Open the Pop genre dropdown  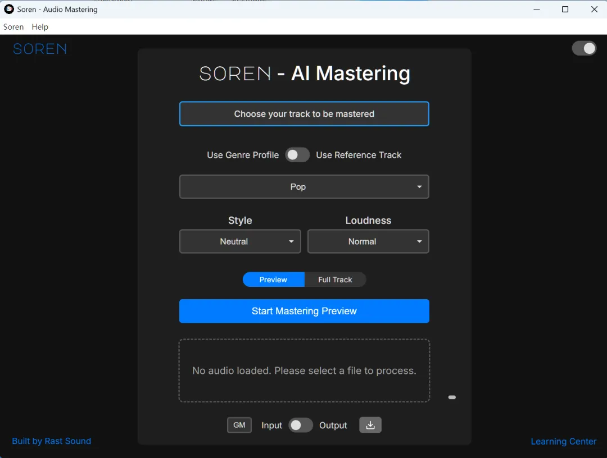coord(304,187)
